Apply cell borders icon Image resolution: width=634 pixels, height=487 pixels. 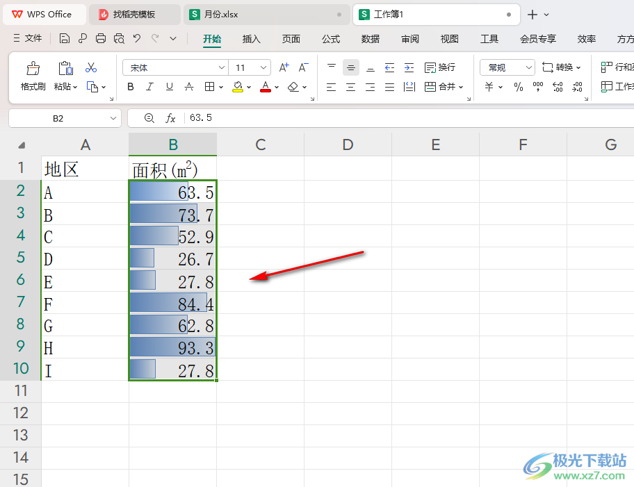click(209, 86)
